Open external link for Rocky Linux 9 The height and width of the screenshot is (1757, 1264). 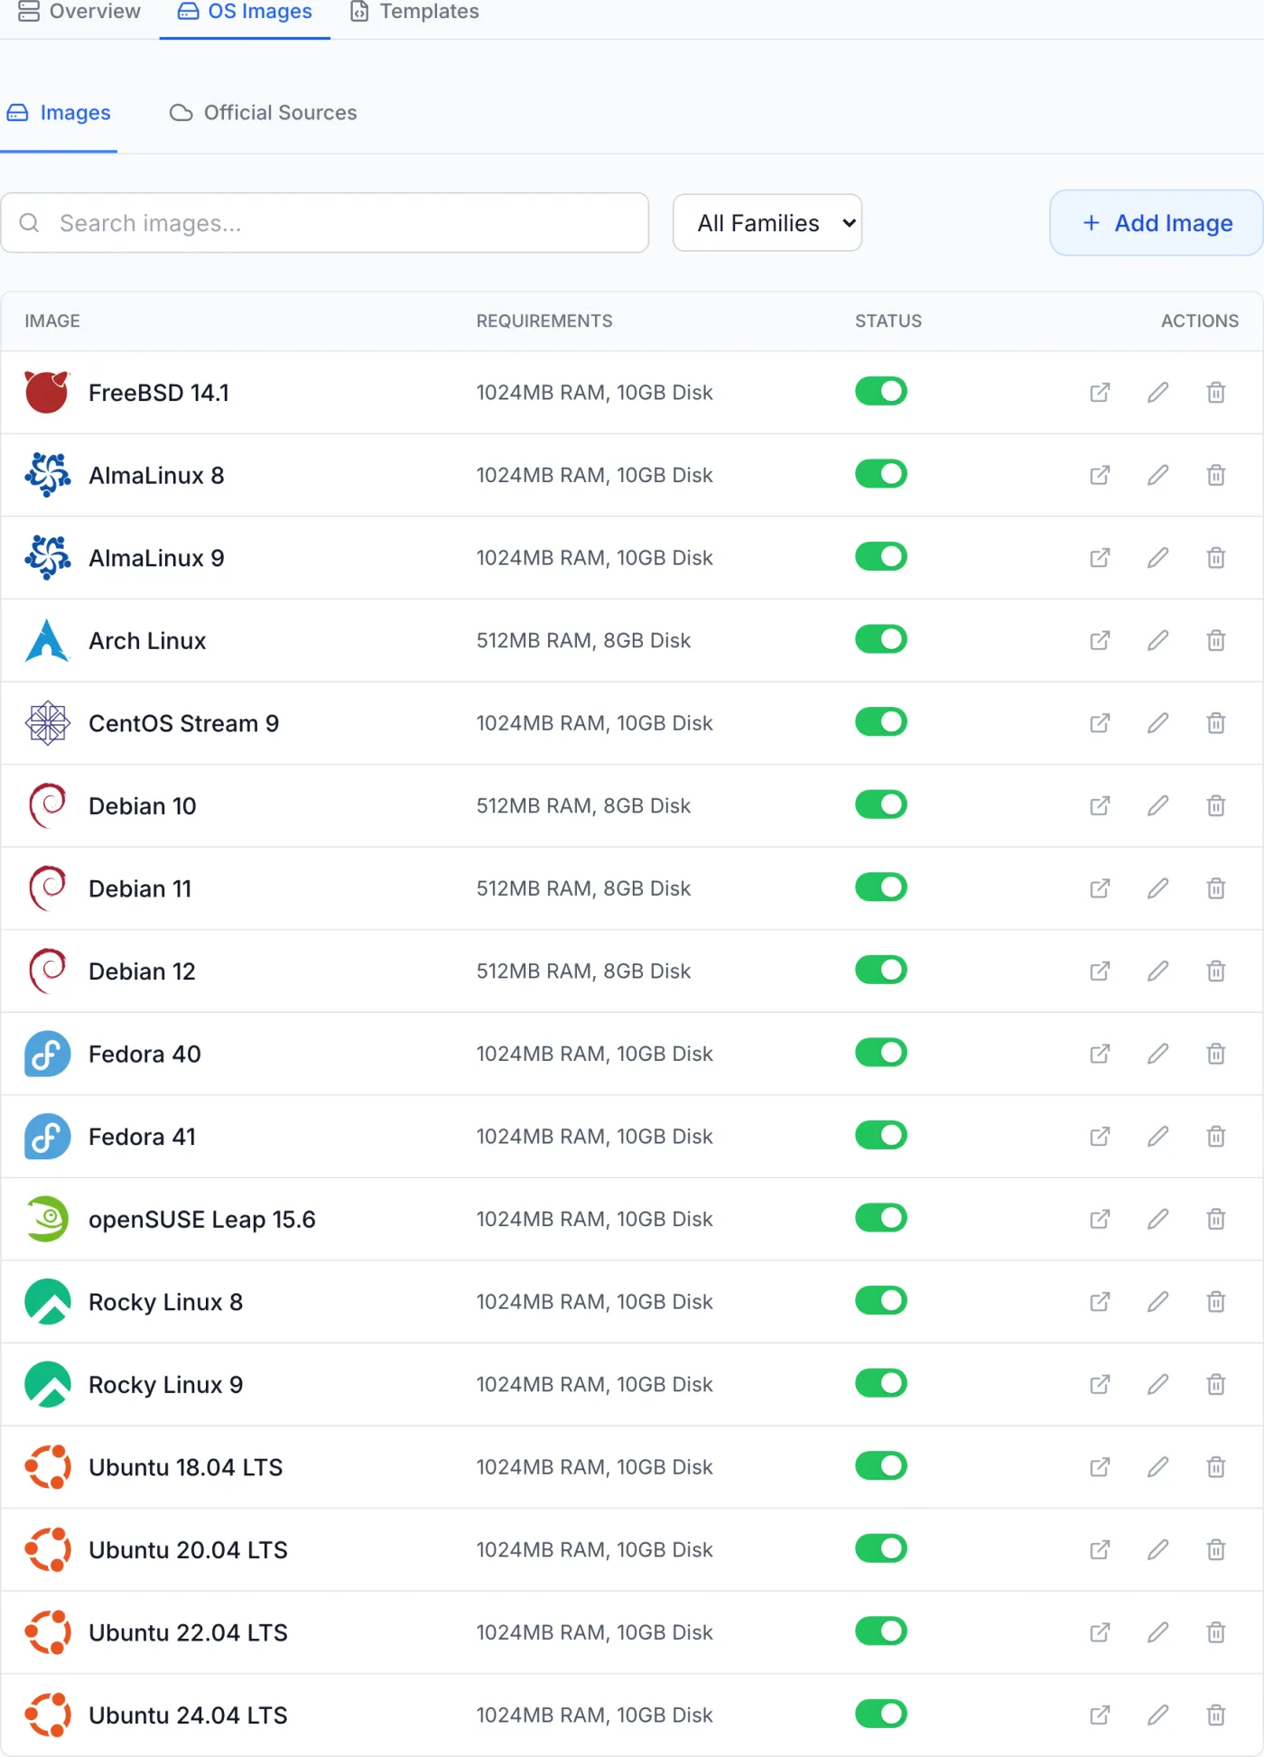pos(1100,1384)
